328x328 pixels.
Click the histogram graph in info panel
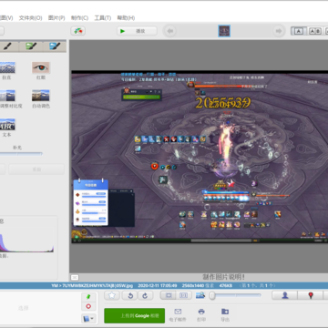(x=26, y=242)
